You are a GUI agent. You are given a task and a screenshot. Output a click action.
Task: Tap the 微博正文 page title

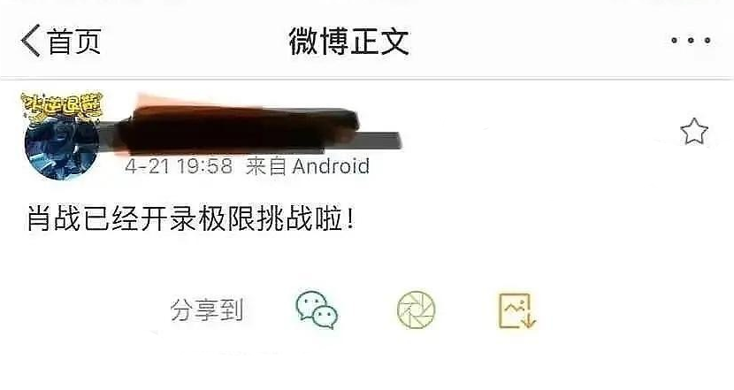point(348,42)
